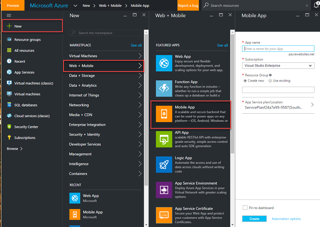Select the API App green icon
The image size is (320, 227).
pyautogui.click(x=164, y=139)
